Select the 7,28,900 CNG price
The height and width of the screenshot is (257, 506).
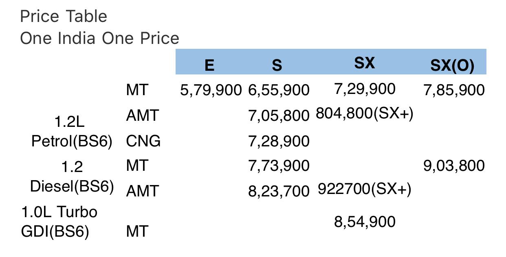pyautogui.click(x=279, y=142)
